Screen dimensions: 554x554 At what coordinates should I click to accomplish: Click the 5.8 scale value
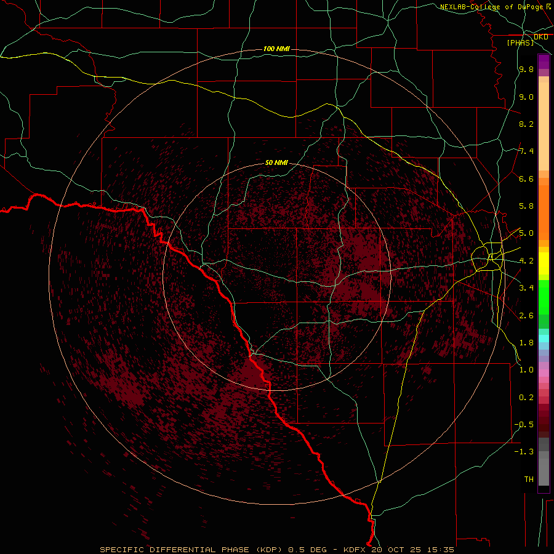pyautogui.click(x=526, y=206)
